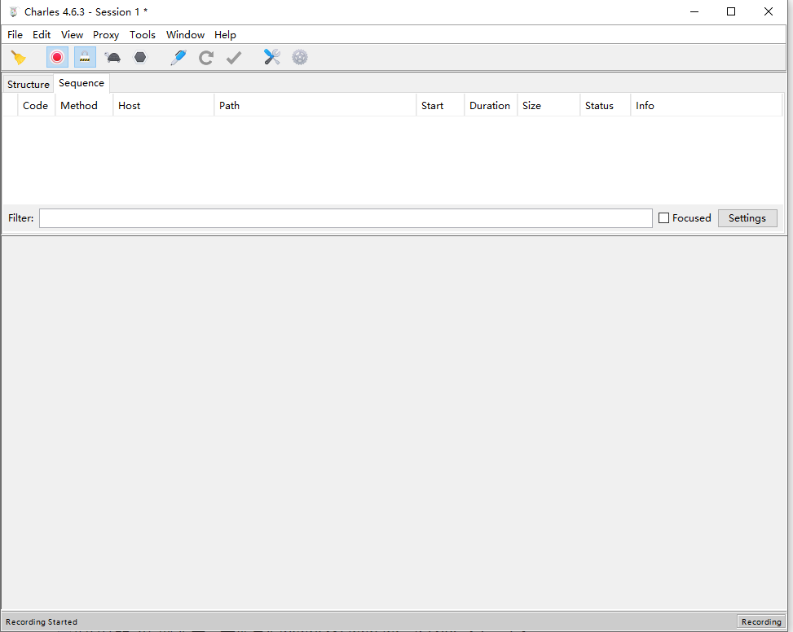Image resolution: width=793 pixels, height=632 pixels.
Task: Enable throttling with the turtle icon
Action: (x=113, y=57)
